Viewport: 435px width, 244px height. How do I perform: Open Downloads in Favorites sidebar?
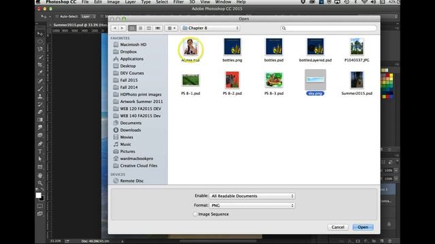pyautogui.click(x=130, y=130)
